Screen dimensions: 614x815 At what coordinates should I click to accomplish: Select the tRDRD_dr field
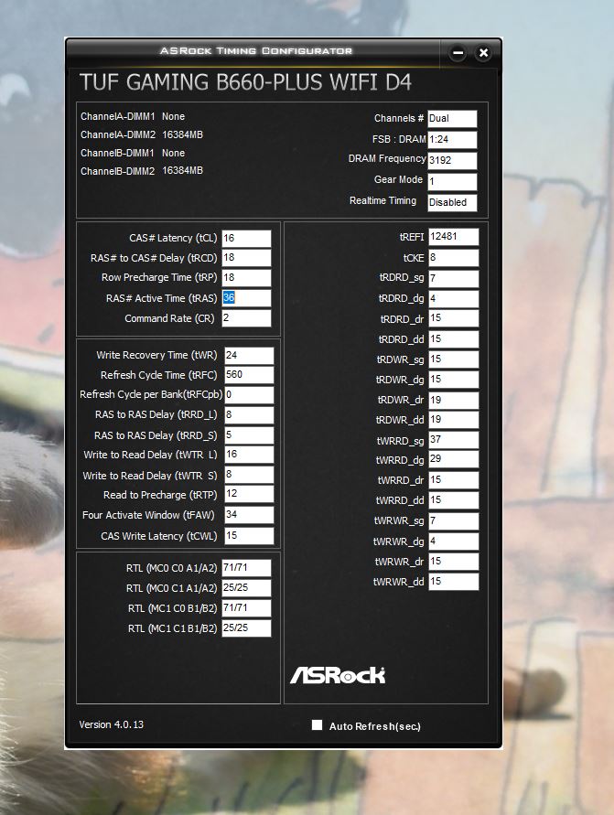coord(454,318)
